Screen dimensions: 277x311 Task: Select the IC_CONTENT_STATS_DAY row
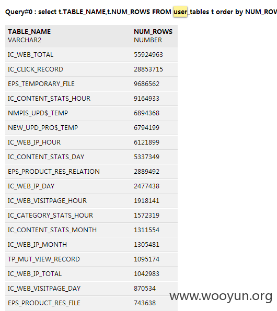(x=91, y=157)
